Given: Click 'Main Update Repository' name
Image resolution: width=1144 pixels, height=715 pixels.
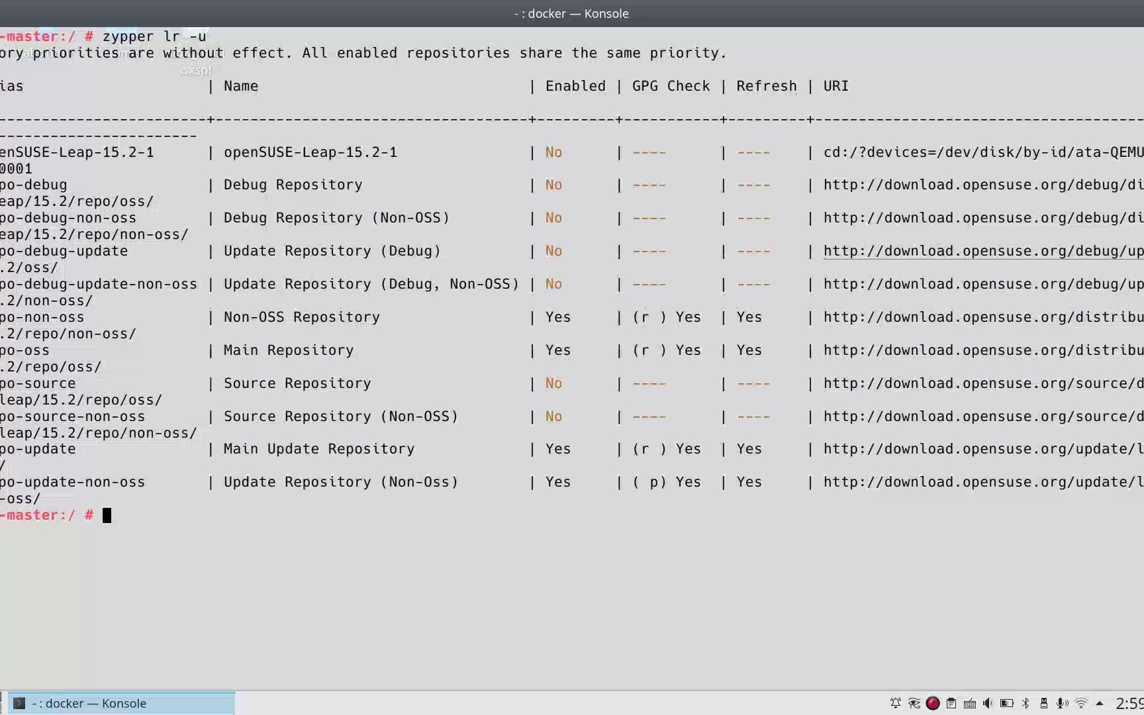Looking at the screenshot, I should 319,449.
